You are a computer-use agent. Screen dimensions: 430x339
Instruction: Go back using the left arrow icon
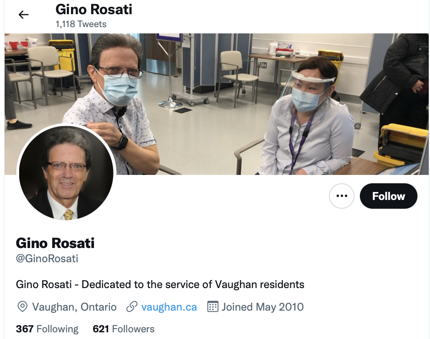[23, 15]
